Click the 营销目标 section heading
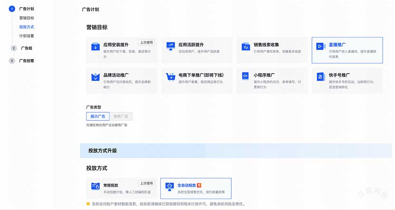 click(x=97, y=27)
